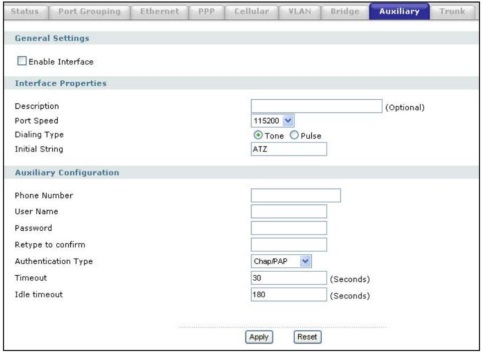Click the User Name input field
483x353 pixels.
(289, 212)
